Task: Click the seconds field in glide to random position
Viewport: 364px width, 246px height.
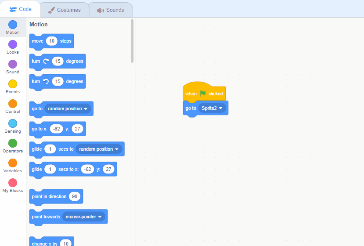Action: pos(50,149)
